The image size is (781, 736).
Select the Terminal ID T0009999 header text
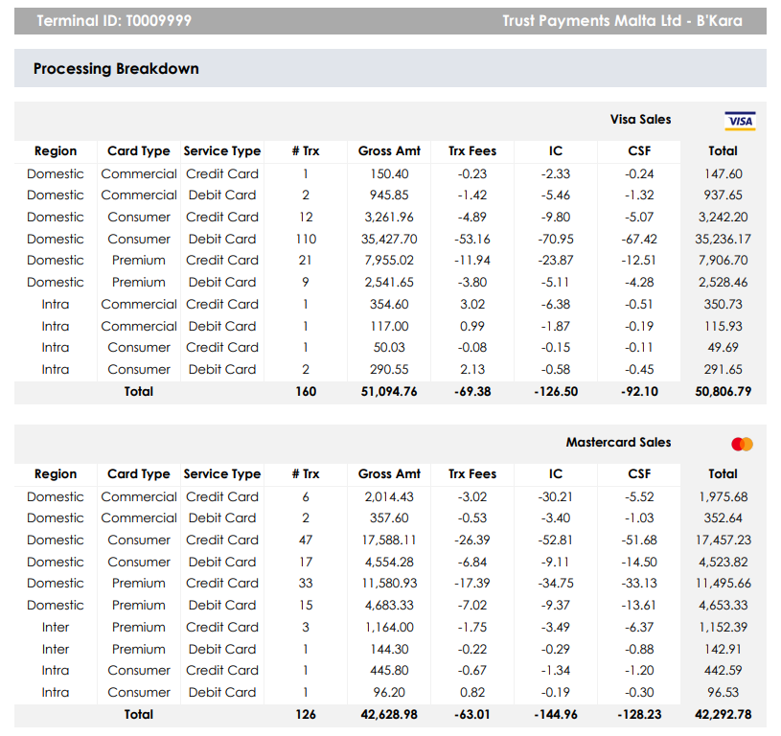tap(113, 21)
